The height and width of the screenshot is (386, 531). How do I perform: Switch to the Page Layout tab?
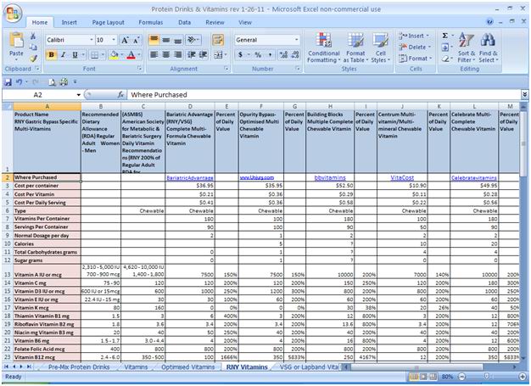(x=108, y=22)
